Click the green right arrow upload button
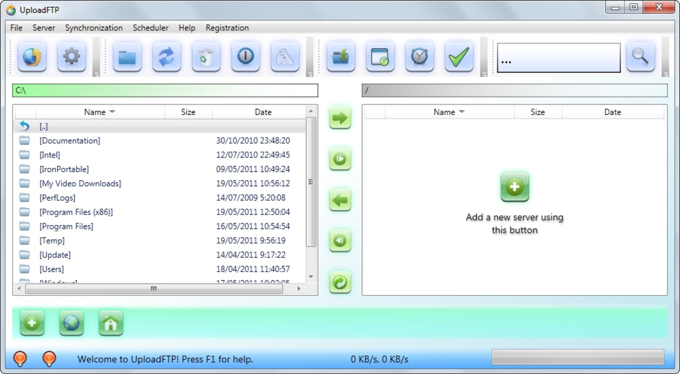The image size is (680, 374). [340, 117]
